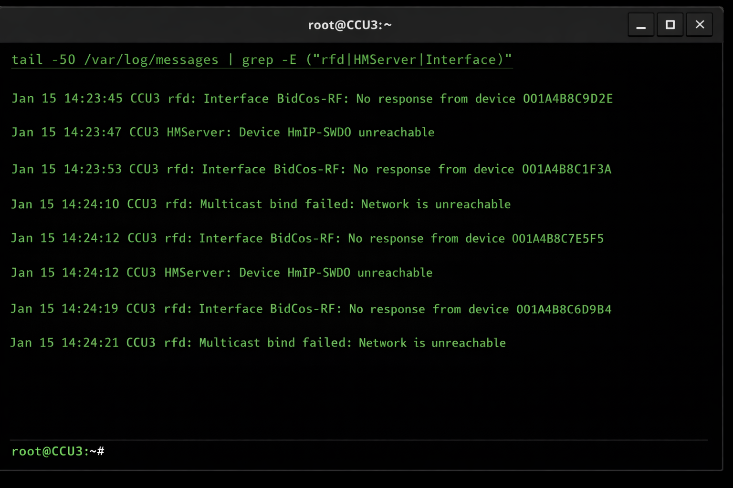Select device address 001A4B8C9D2E
Viewport: 733px width, 488px height.
(567, 99)
